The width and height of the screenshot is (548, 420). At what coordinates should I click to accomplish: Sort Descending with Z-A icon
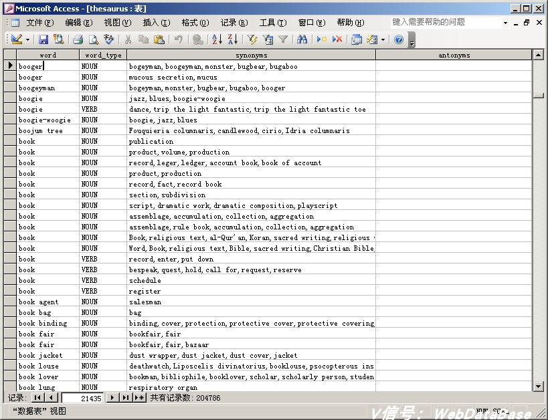pos(232,39)
